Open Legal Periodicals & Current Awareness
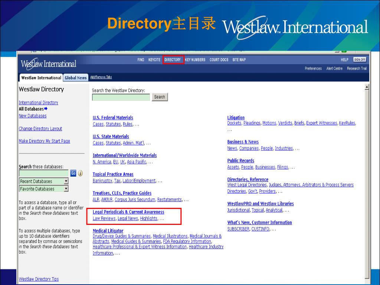Viewport: 380px width, 285px height. [x=128, y=212]
